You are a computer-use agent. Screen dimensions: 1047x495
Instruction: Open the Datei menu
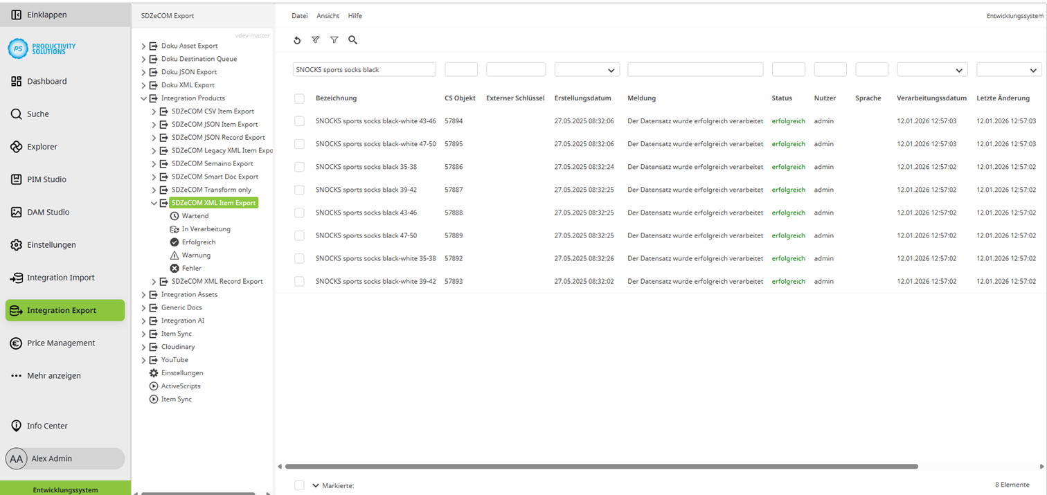click(x=299, y=15)
